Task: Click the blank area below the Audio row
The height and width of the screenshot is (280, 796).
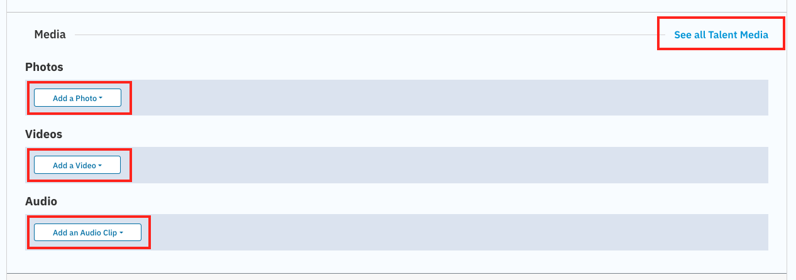Action: [x=396, y=261]
